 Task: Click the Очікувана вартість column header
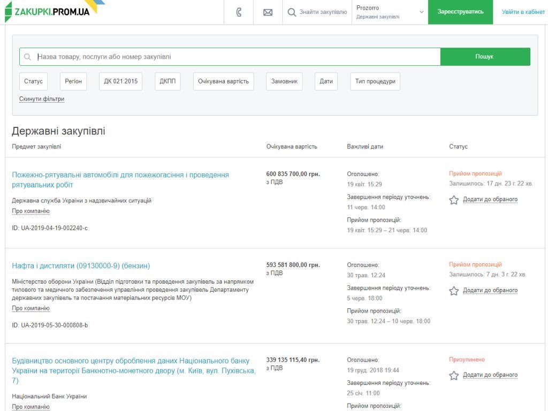tap(292, 147)
